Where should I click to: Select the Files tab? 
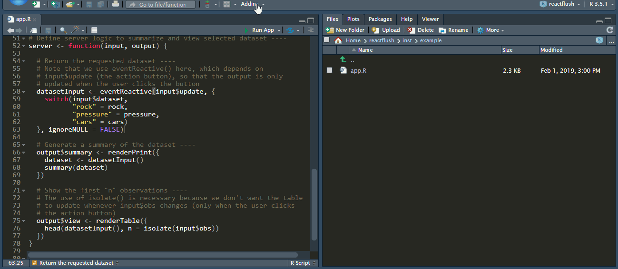point(333,19)
